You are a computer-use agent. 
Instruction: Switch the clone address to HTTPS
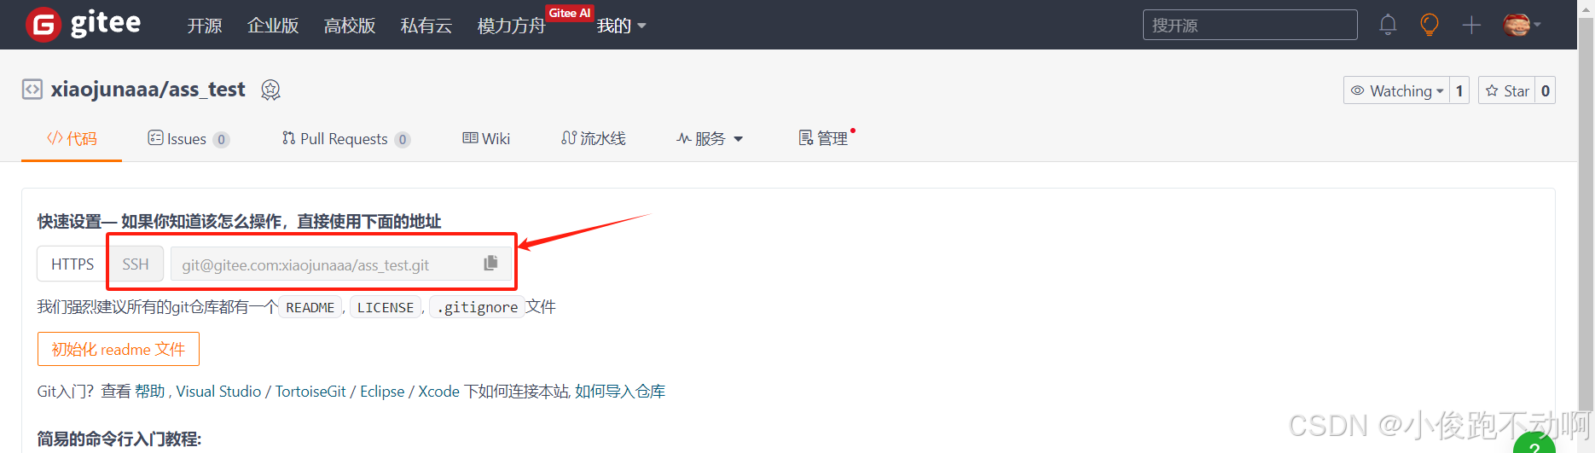[x=72, y=264]
